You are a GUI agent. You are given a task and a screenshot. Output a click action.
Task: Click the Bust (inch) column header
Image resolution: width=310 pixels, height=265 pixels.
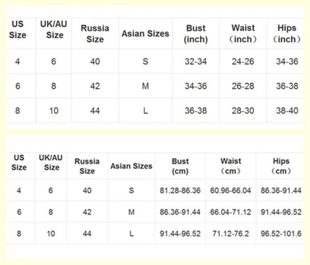click(x=196, y=34)
